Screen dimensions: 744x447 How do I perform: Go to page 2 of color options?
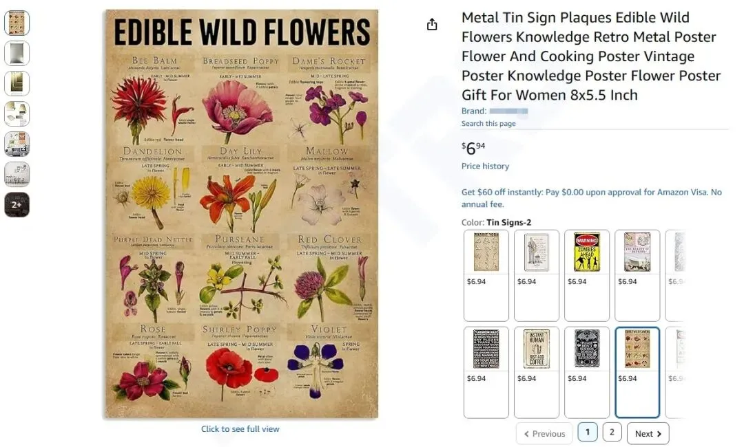point(612,432)
